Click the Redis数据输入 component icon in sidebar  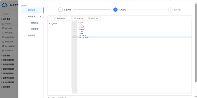point(3,46)
